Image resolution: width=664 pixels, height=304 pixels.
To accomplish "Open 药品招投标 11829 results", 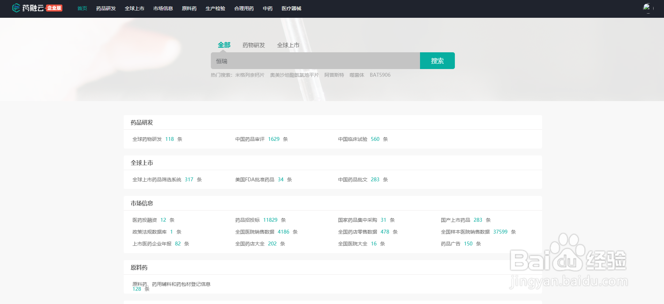I will (261, 220).
